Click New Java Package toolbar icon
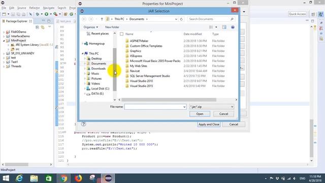The image size is (325, 183). point(66,14)
